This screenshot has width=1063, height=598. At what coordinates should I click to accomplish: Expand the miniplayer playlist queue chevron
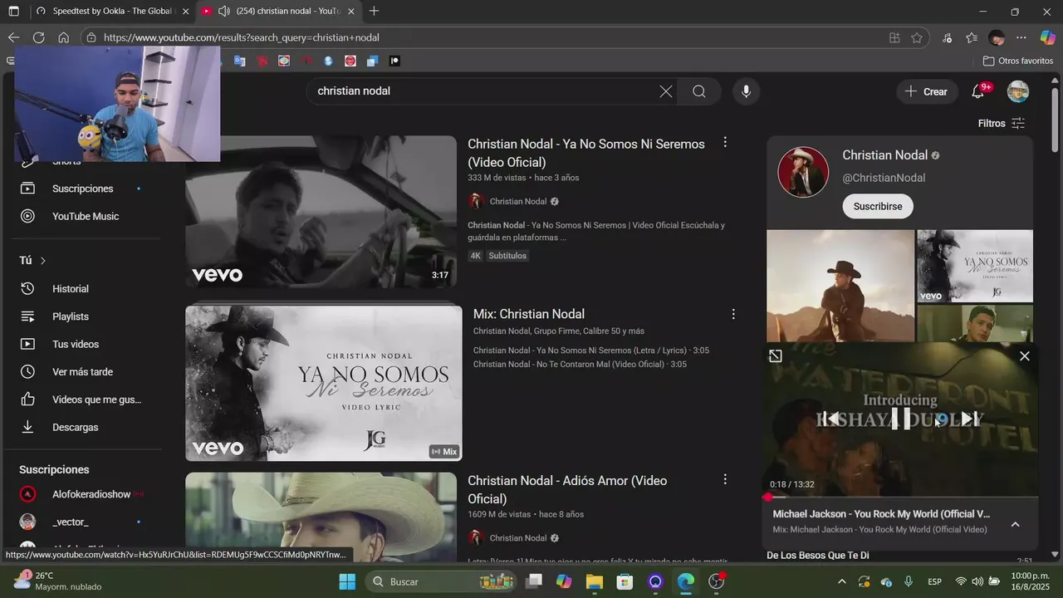coord(1015,524)
